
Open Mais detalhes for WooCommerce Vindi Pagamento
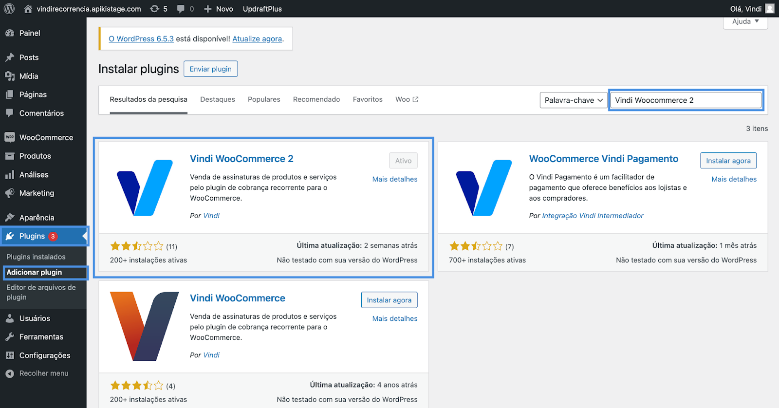tap(734, 179)
